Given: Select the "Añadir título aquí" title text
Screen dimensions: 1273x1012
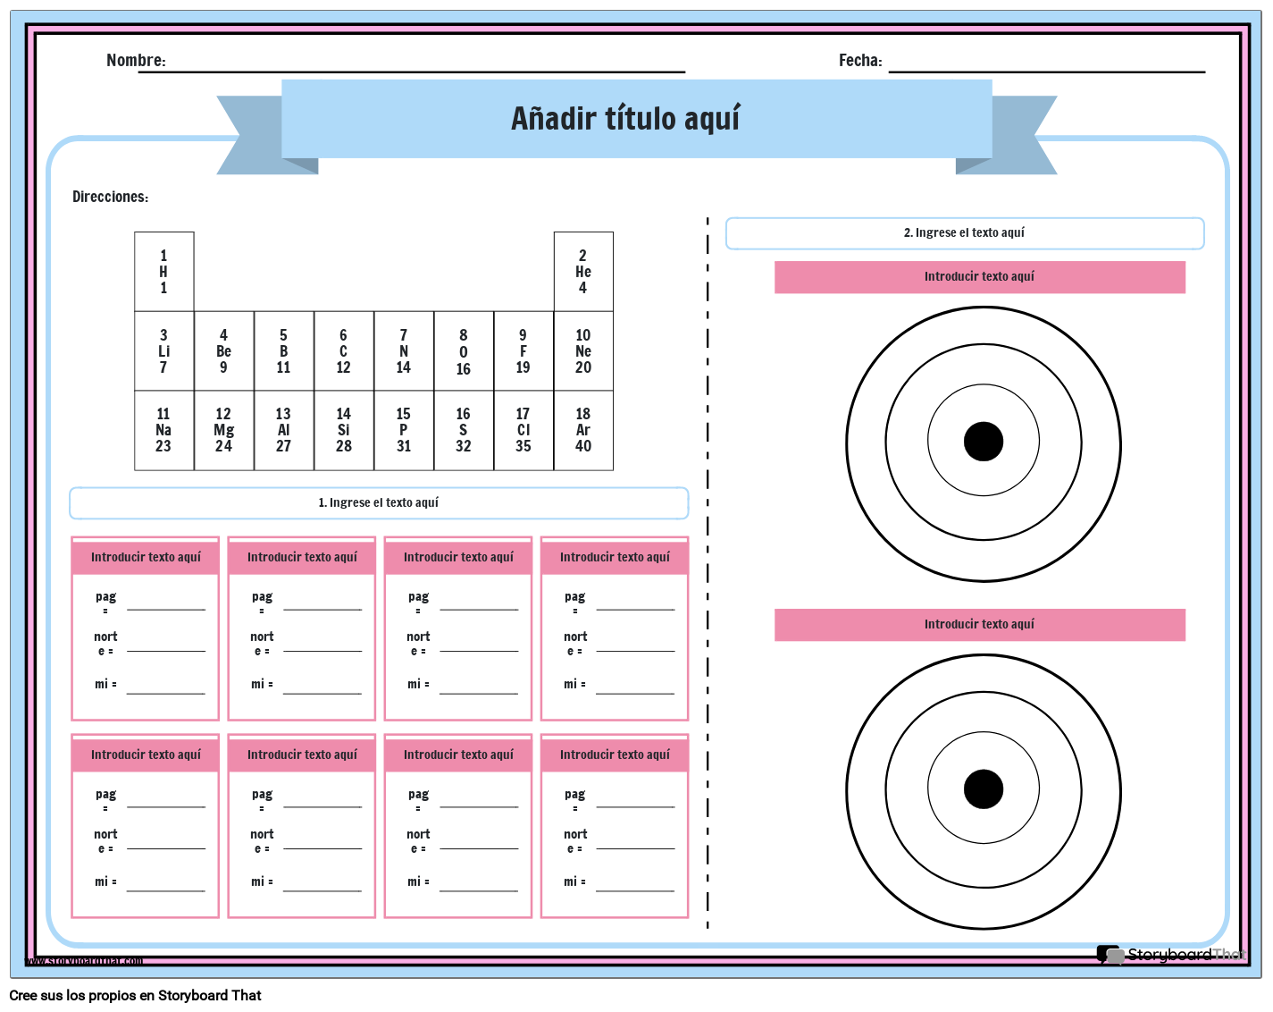Looking at the screenshot, I should pos(625,119).
